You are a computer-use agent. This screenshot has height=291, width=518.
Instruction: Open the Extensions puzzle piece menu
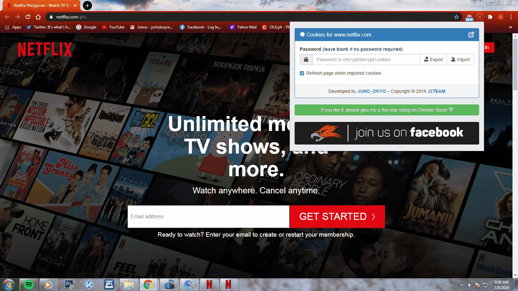tap(490, 17)
